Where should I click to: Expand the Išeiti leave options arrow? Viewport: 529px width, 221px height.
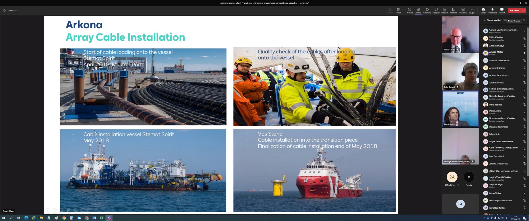point(523,11)
